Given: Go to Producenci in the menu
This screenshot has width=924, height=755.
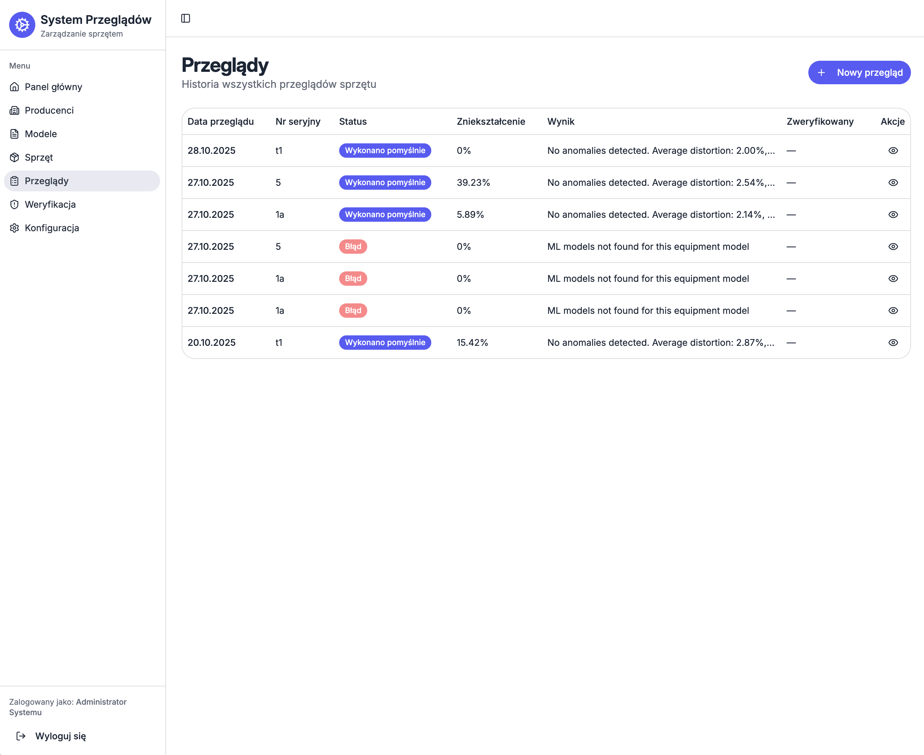Looking at the screenshot, I should [x=49, y=110].
